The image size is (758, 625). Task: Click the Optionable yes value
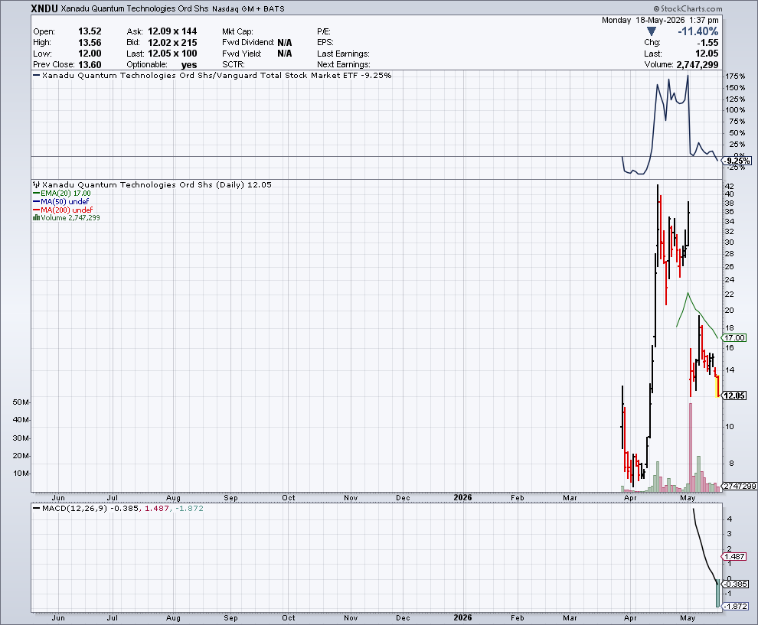click(189, 65)
